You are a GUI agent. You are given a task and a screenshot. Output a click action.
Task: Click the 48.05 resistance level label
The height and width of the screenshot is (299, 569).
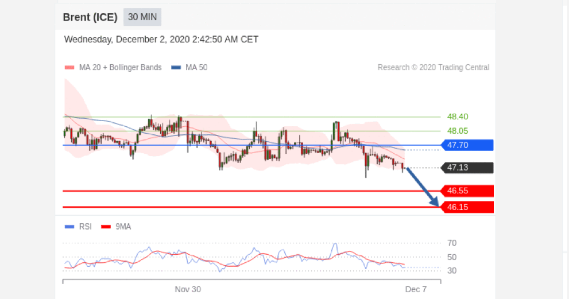click(x=458, y=131)
